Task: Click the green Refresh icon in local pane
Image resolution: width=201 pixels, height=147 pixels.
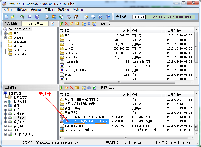Action: (94, 88)
